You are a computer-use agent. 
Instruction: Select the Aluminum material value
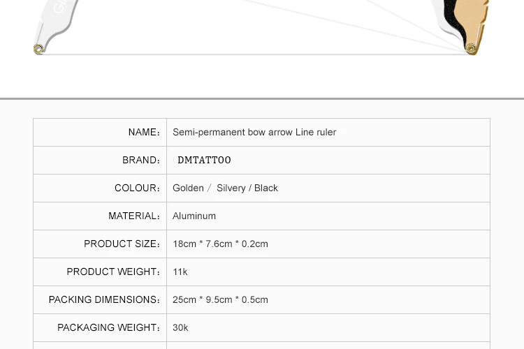pos(194,216)
